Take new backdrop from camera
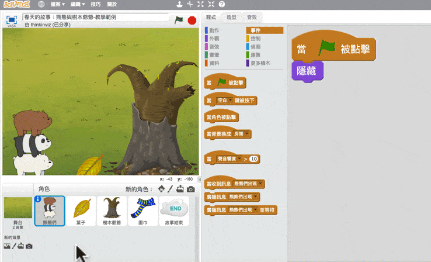Image resolution: width=431 pixels, height=262 pixels. (29, 246)
